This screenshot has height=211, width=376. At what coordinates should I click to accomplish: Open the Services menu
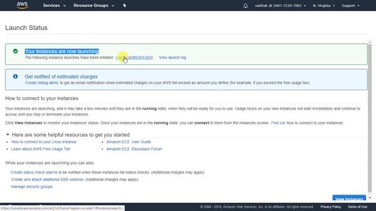click(54, 5)
